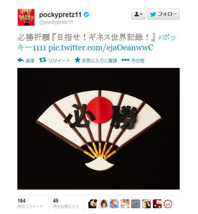Screen dimensions: 198x214
Task: Click the gray blank avatar
Action: (136, 204)
